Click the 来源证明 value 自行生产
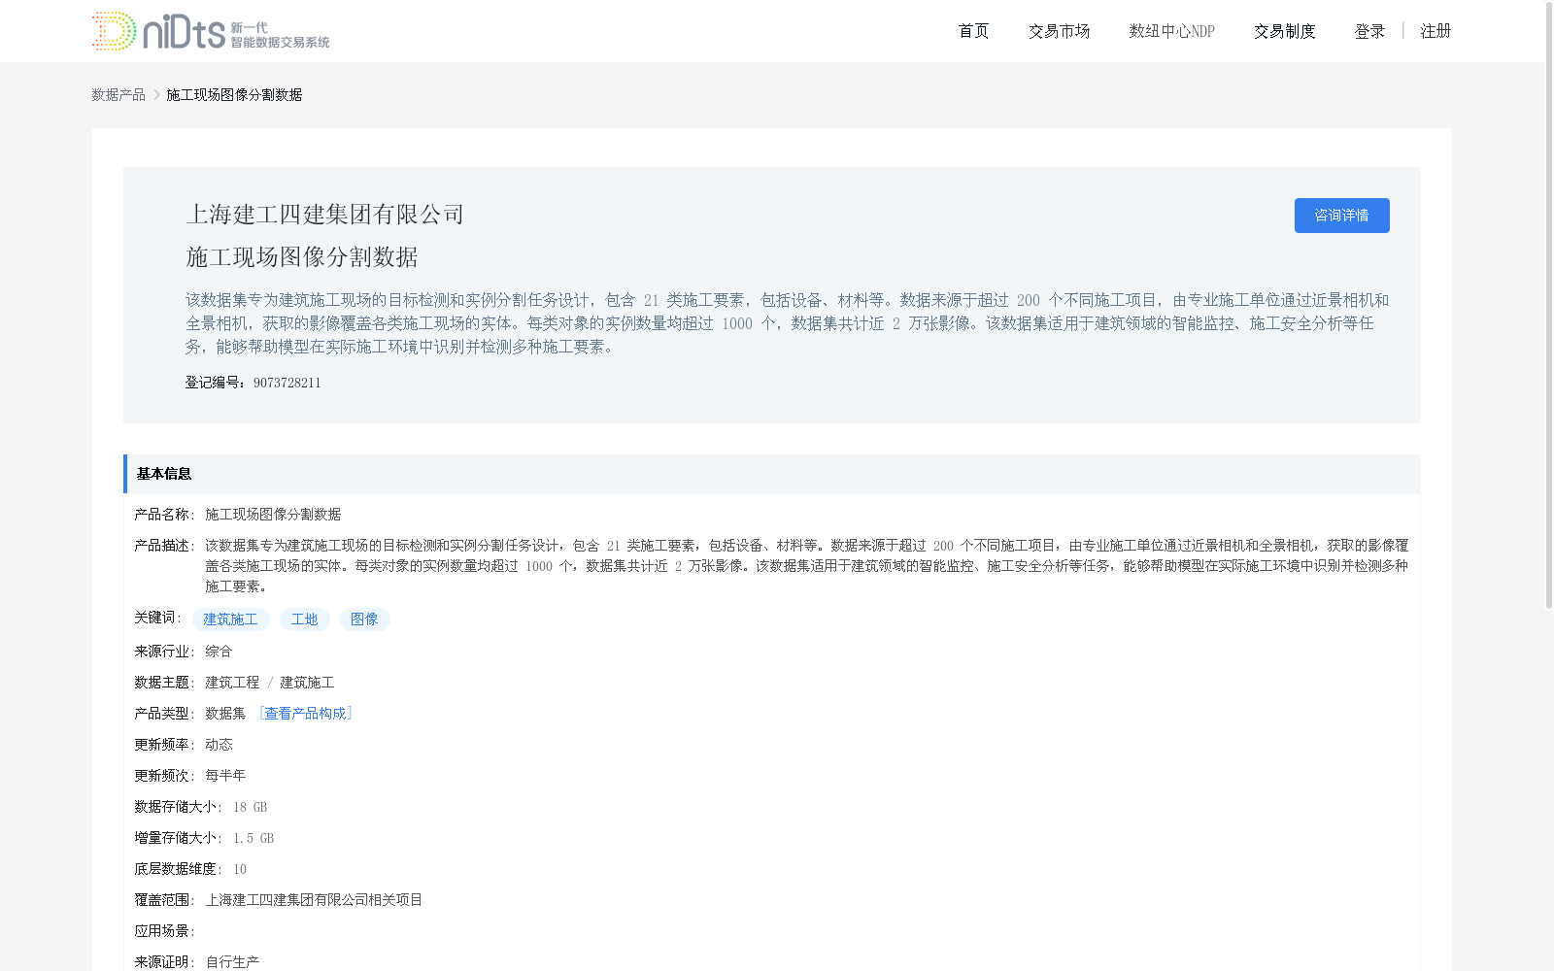 [232, 962]
